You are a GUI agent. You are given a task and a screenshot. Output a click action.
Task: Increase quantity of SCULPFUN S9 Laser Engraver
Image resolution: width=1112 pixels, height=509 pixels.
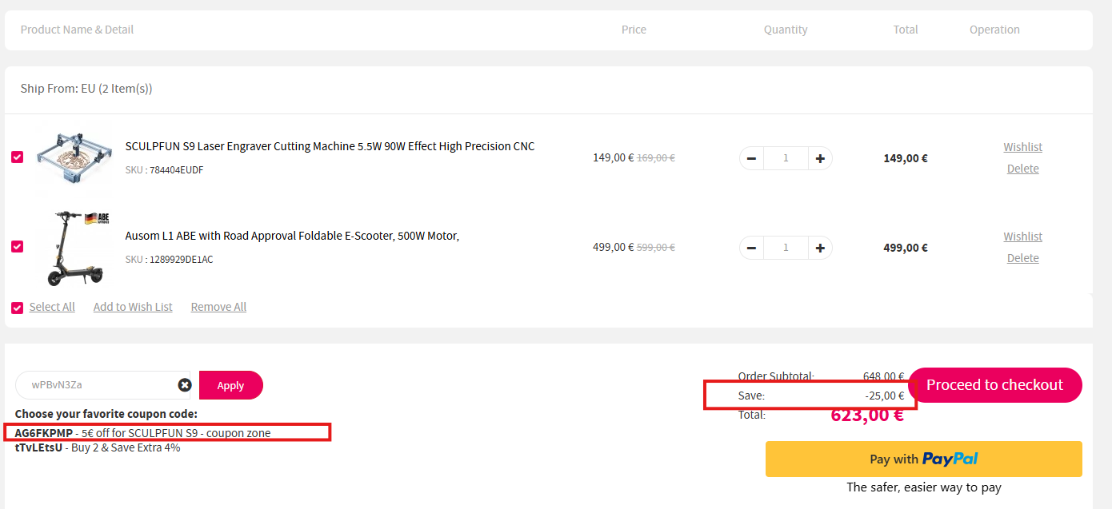[x=820, y=158]
